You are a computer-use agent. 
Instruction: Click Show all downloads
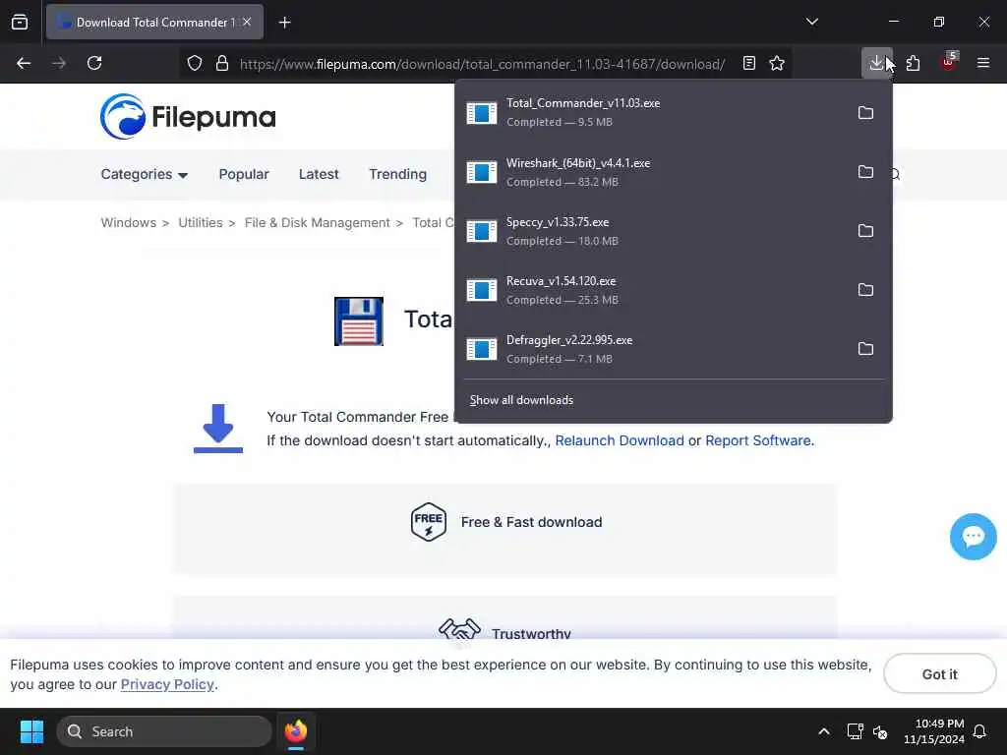click(521, 400)
